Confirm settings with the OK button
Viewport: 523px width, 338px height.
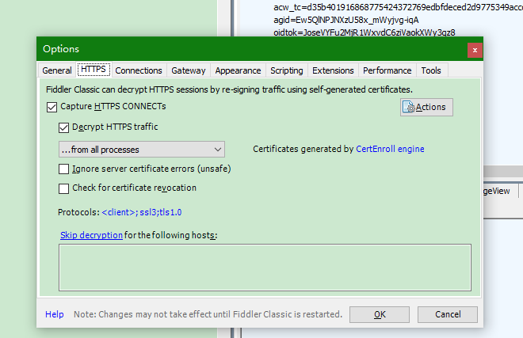(380, 314)
